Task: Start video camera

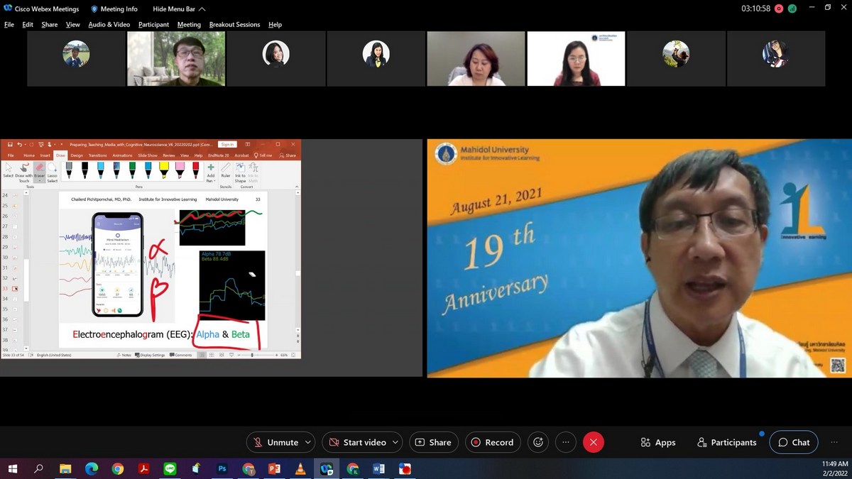Action: 356,442
